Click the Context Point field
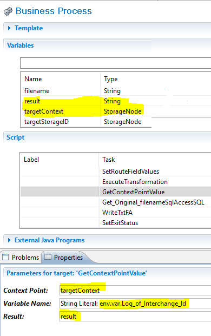This screenshot has width=211, height=336. (135, 291)
